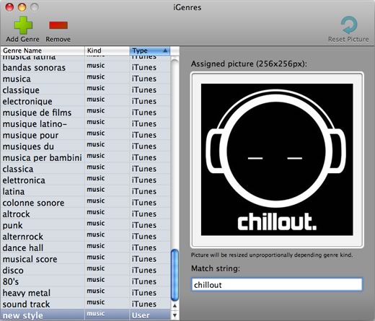Sort by Kind column header
The height and width of the screenshot is (321, 375).
(107, 50)
